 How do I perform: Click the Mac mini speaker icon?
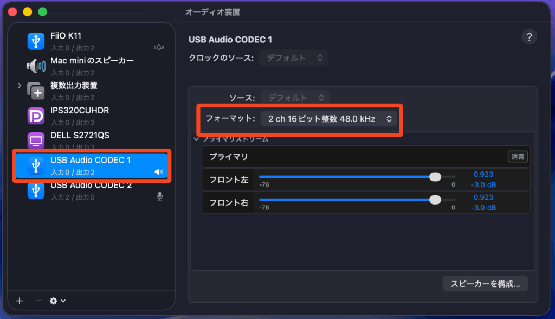[36, 66]
